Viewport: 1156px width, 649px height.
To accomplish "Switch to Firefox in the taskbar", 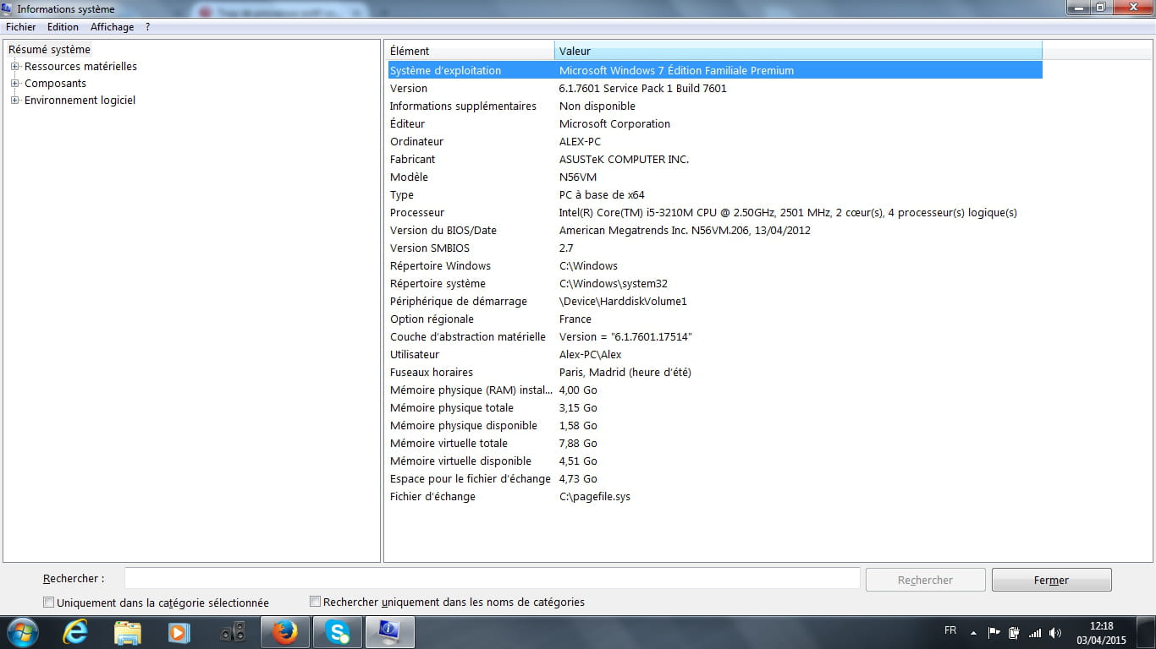I will pyautogui.click(x=285, y=632).
